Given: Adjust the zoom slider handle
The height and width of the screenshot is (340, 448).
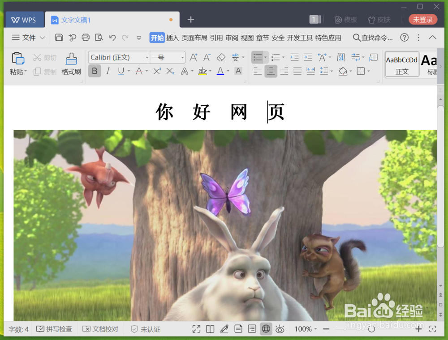Looking at the screenshot, I should coord(371,329).
